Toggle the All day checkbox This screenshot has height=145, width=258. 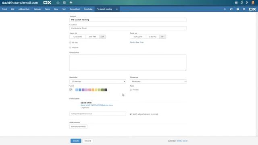point(70,43)
